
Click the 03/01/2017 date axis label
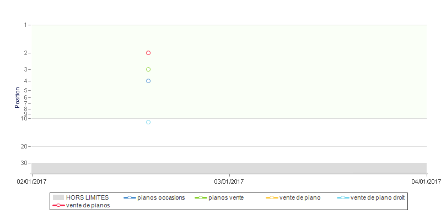click(x=229, y=182)
